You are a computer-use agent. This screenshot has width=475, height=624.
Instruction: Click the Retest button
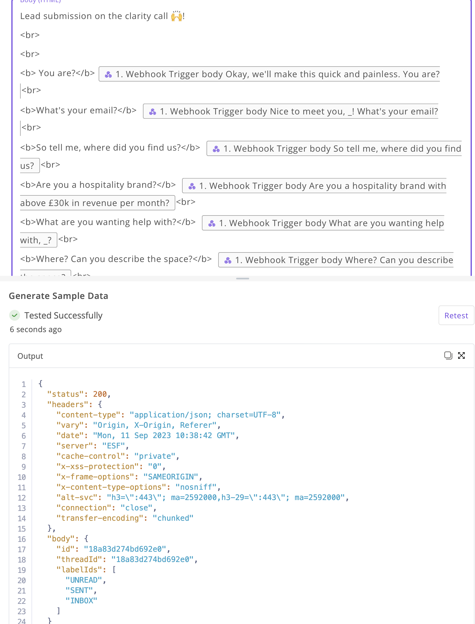(x=456, y=315)
